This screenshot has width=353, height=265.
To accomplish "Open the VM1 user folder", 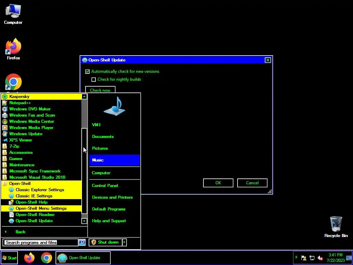I will click(114, 125).
